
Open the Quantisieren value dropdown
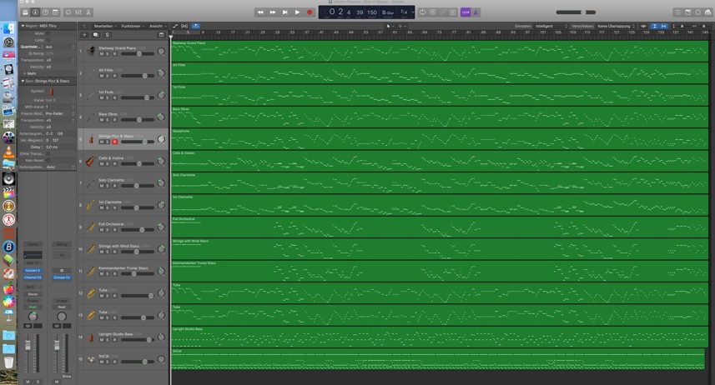[x=59, y=47]
